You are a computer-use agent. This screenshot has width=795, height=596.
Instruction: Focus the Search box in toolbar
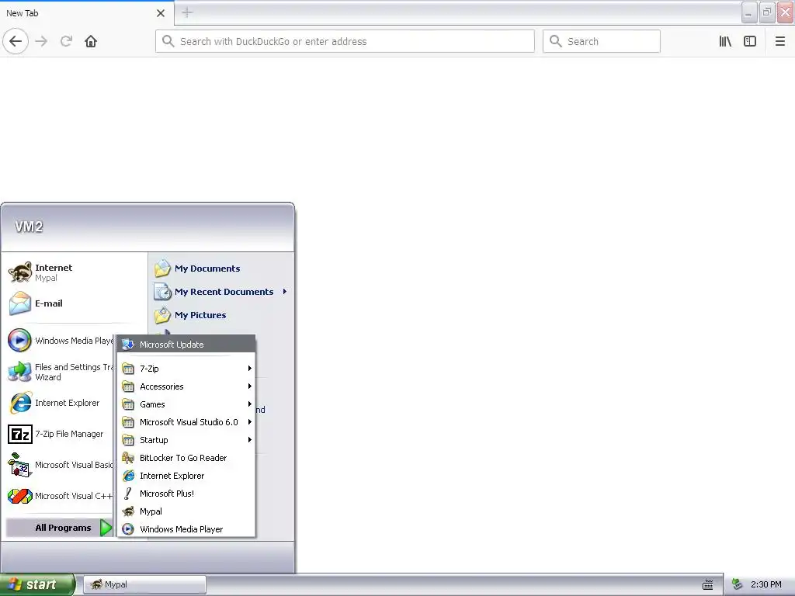[x=602, y=41]
